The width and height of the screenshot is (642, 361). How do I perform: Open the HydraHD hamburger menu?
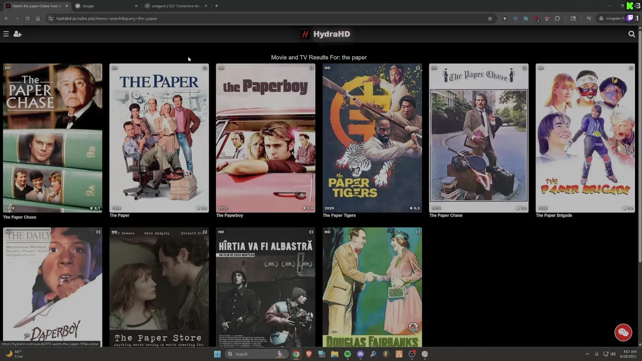[x=6, y=34]
